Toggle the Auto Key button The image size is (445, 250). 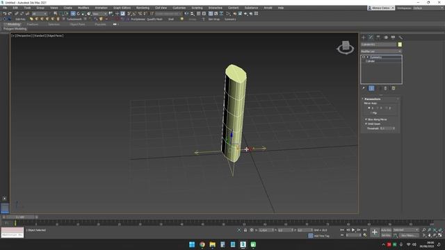(386, 230)
